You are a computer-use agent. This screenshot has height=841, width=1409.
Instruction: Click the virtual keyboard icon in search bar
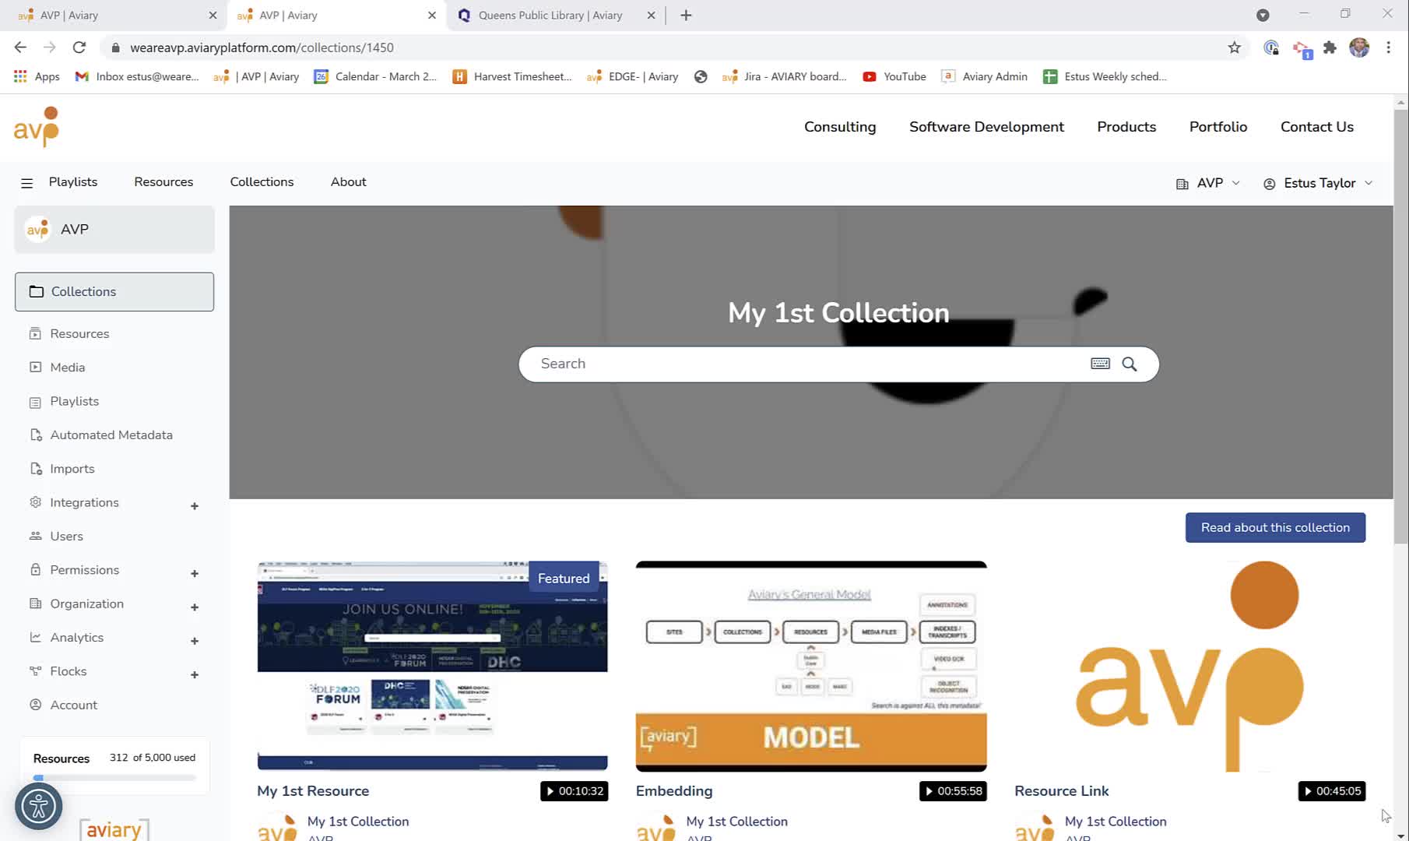point(1100,364)
